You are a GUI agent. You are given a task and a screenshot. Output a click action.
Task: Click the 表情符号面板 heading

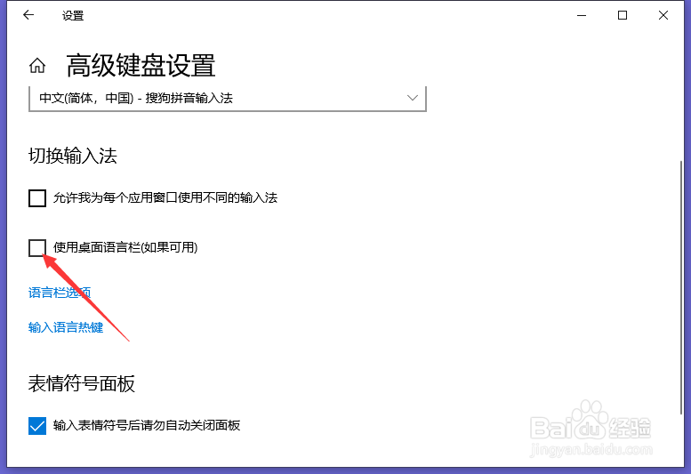click(82, 383)
